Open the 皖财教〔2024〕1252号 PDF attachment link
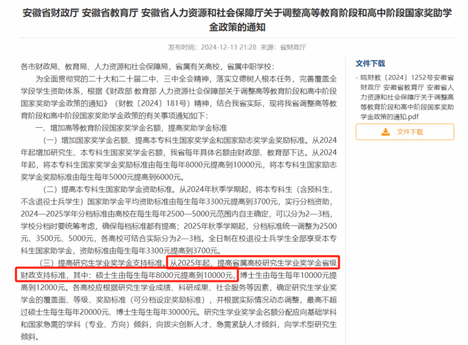The image size is (468, 345). [x=407, y=97]
